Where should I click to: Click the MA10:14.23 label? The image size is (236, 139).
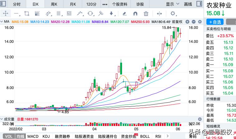(x=40, y=22)
